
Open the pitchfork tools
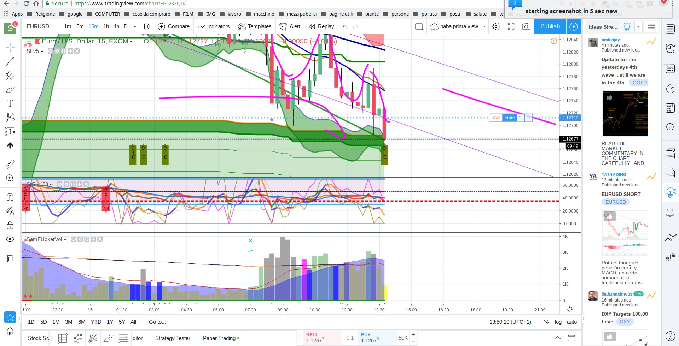coord(10,76)
